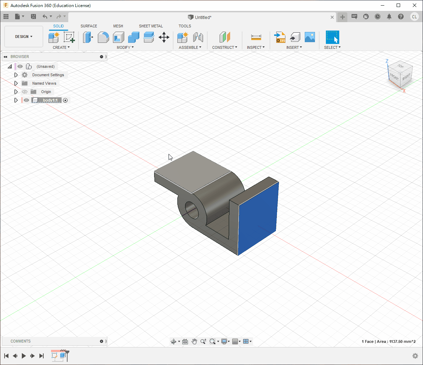Screen dimensions: 423x365
Task: Activate body1:1 component radio button
Action: (65, 100)
